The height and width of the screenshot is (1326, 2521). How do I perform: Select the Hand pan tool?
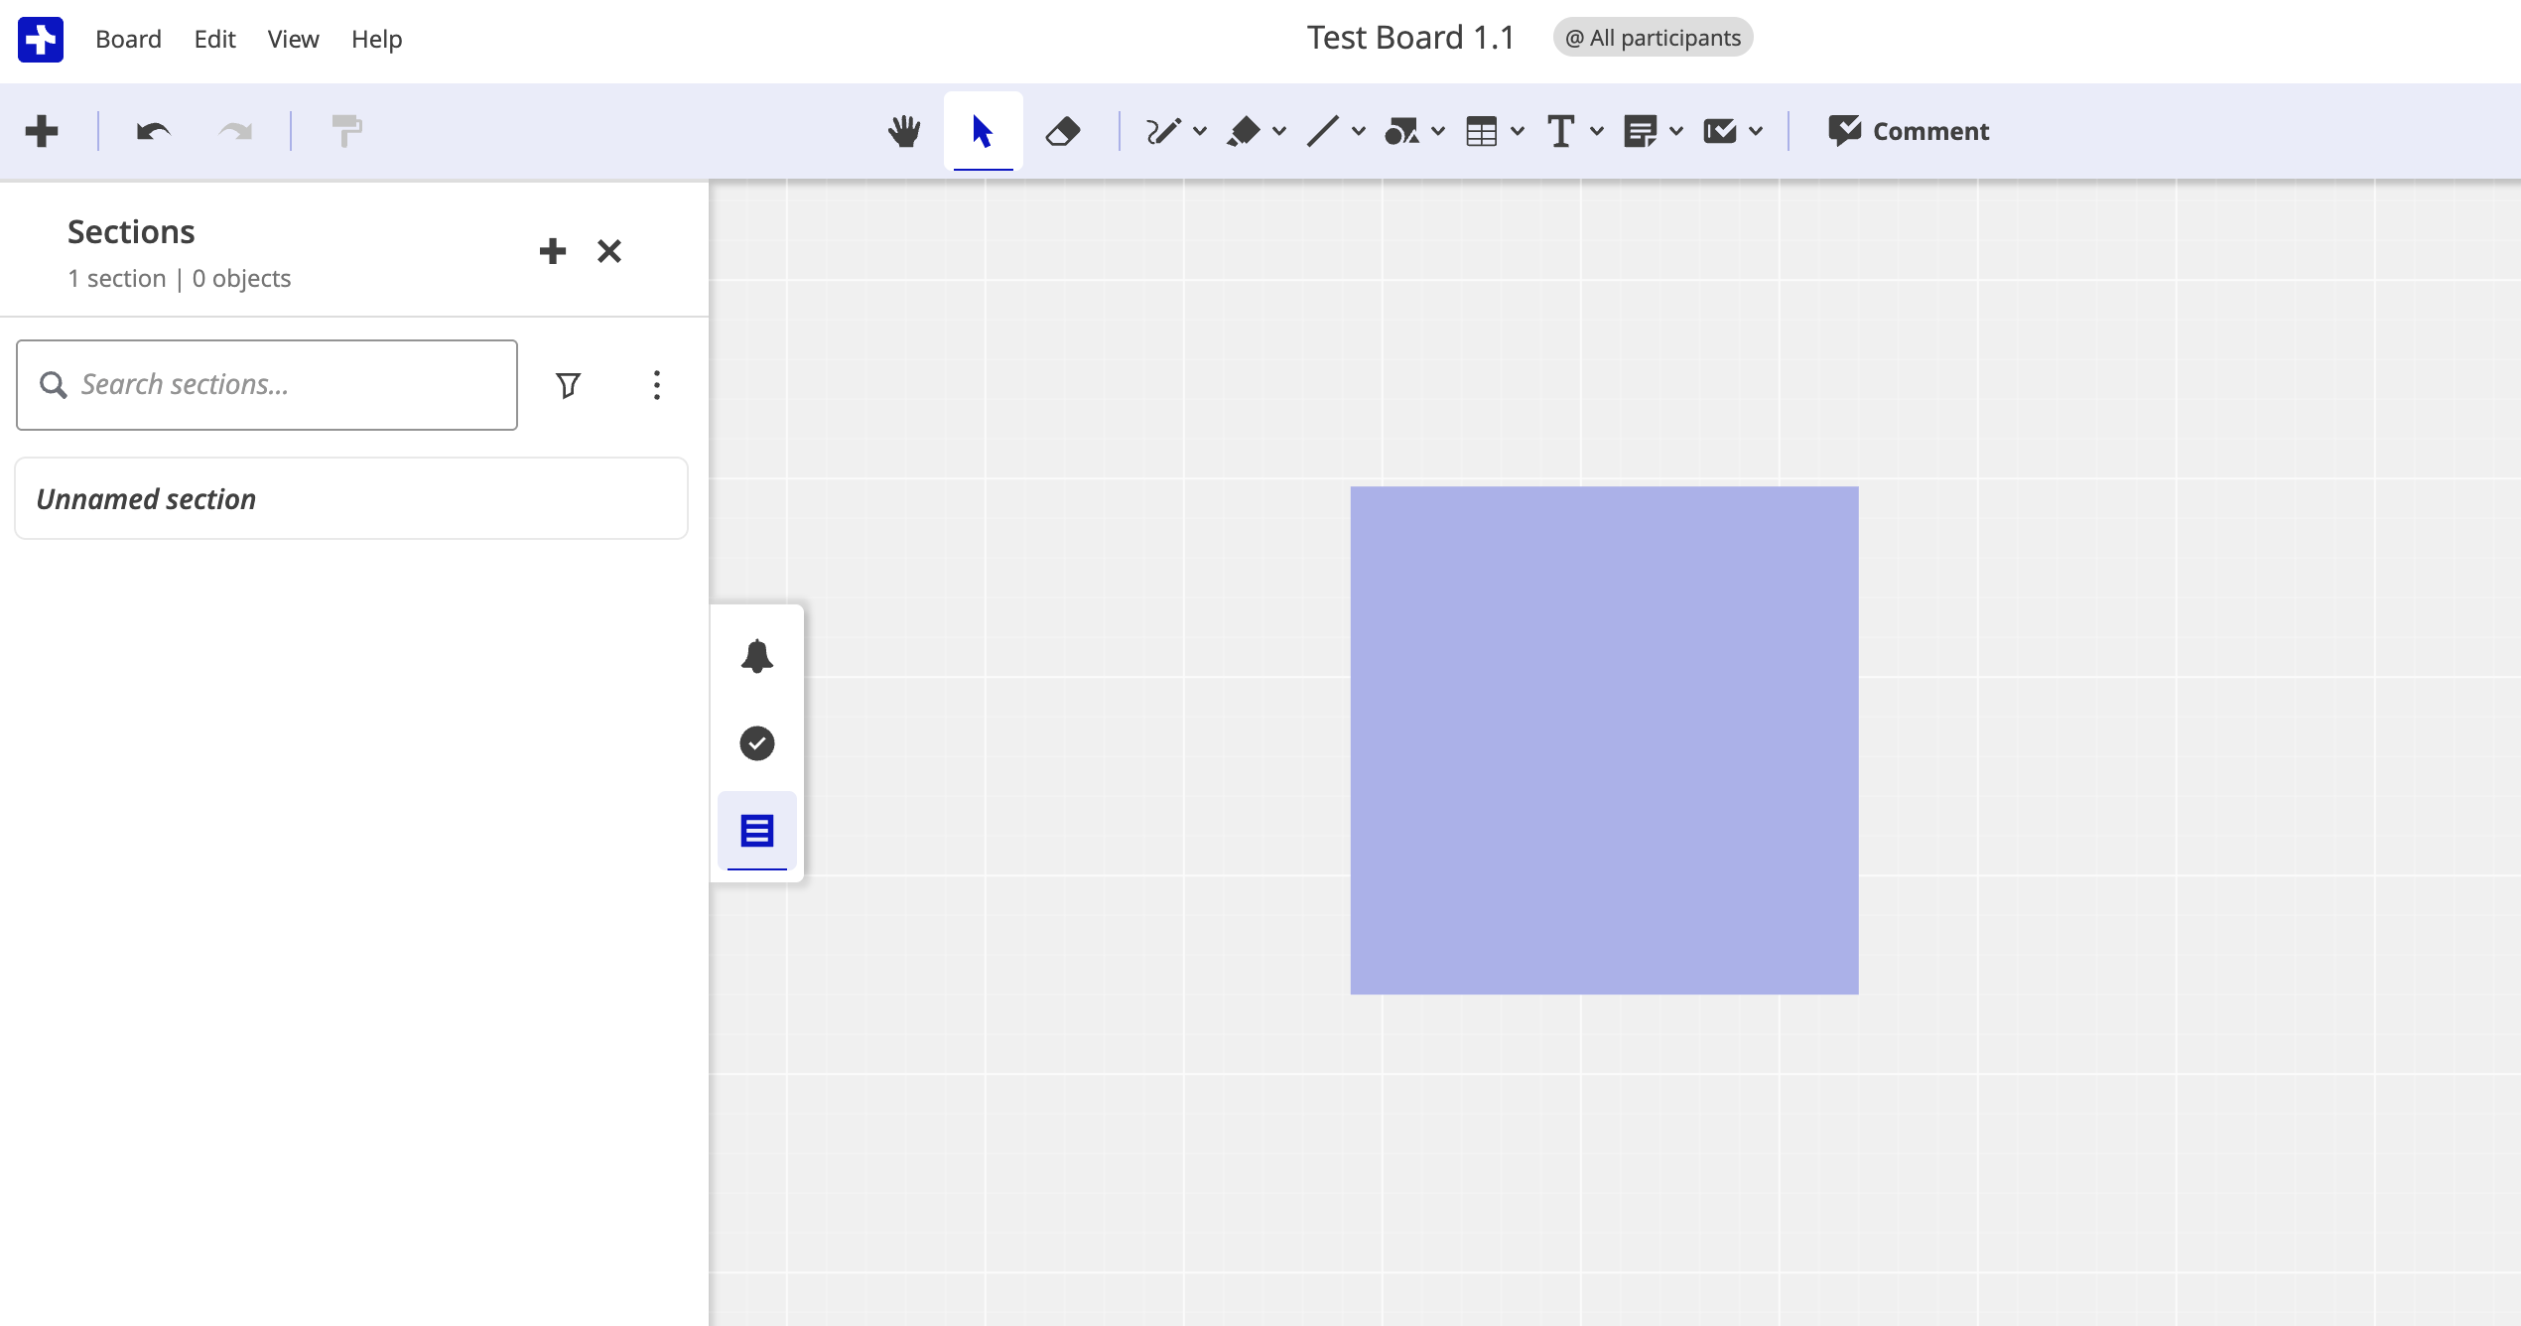point(904,131)
